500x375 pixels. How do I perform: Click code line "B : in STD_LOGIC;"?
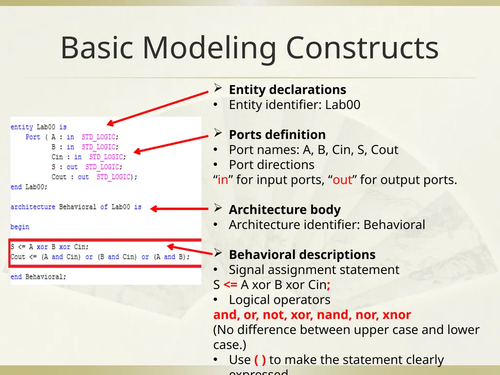pos(85,146)
